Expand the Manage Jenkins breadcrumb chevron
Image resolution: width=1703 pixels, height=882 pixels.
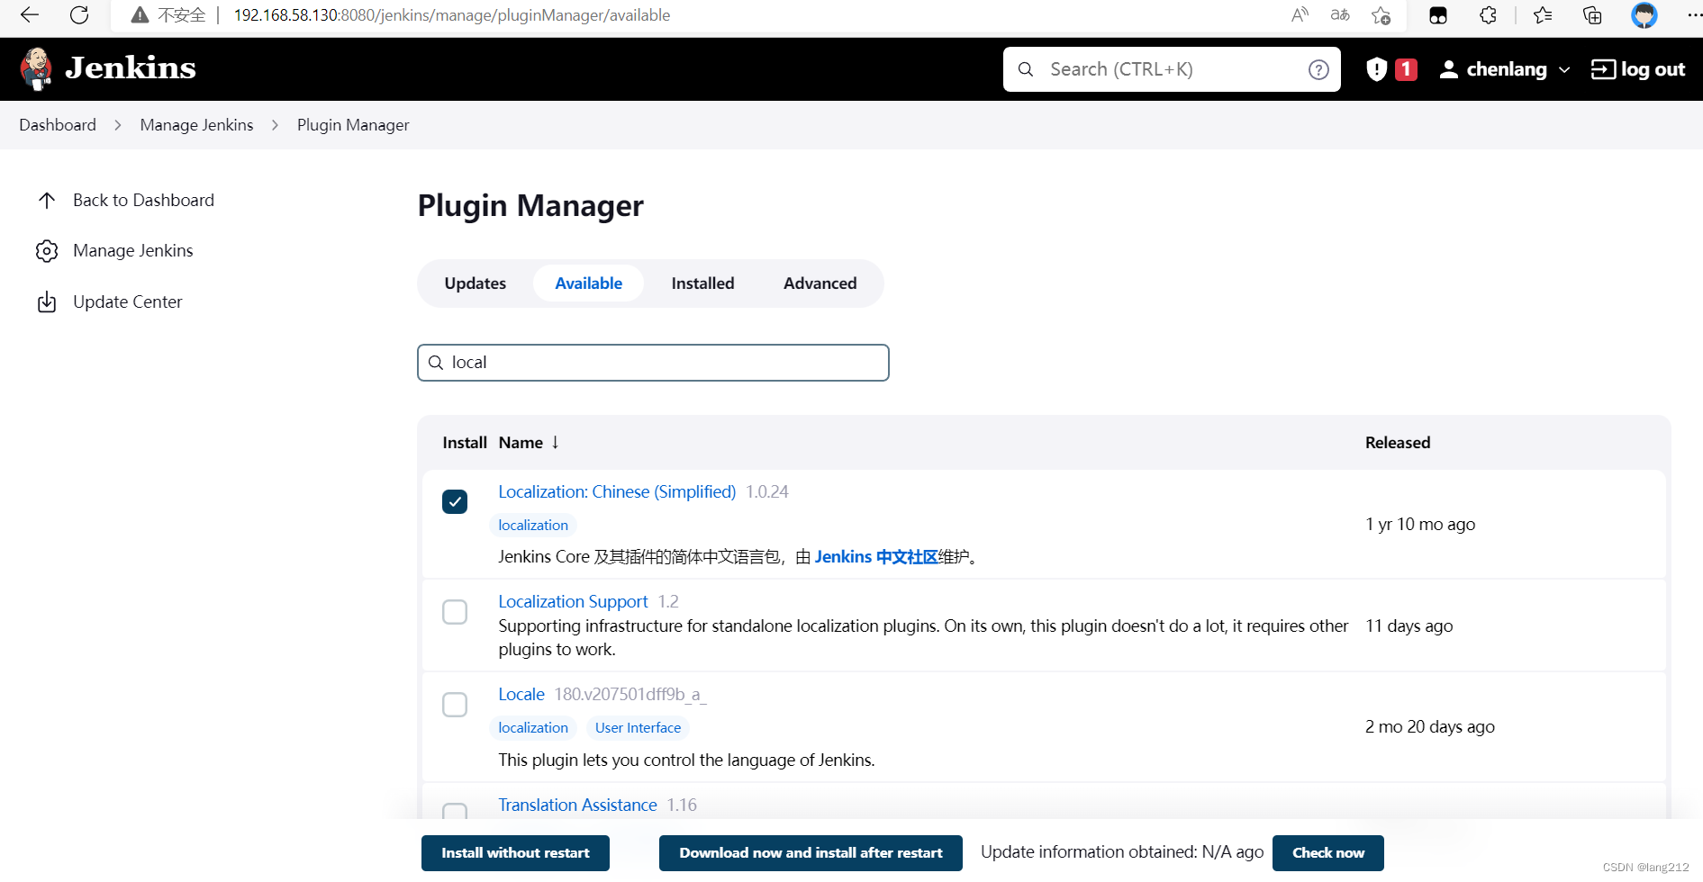(275, 125)
